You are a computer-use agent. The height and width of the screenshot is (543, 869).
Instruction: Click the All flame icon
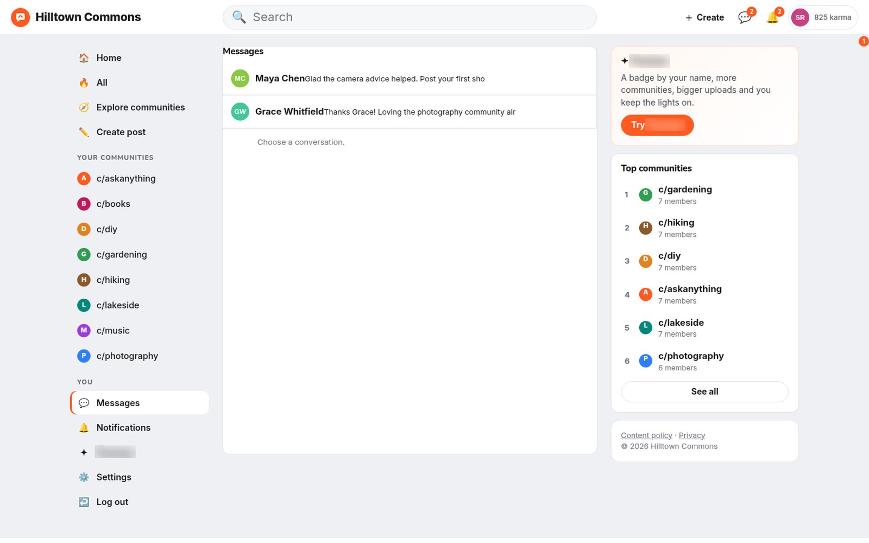84,83
